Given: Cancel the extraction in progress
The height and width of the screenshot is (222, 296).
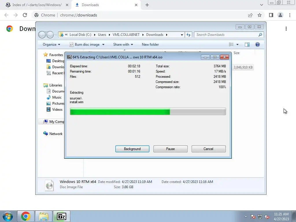Looking at the screenshot, I should tap(208, 149).
